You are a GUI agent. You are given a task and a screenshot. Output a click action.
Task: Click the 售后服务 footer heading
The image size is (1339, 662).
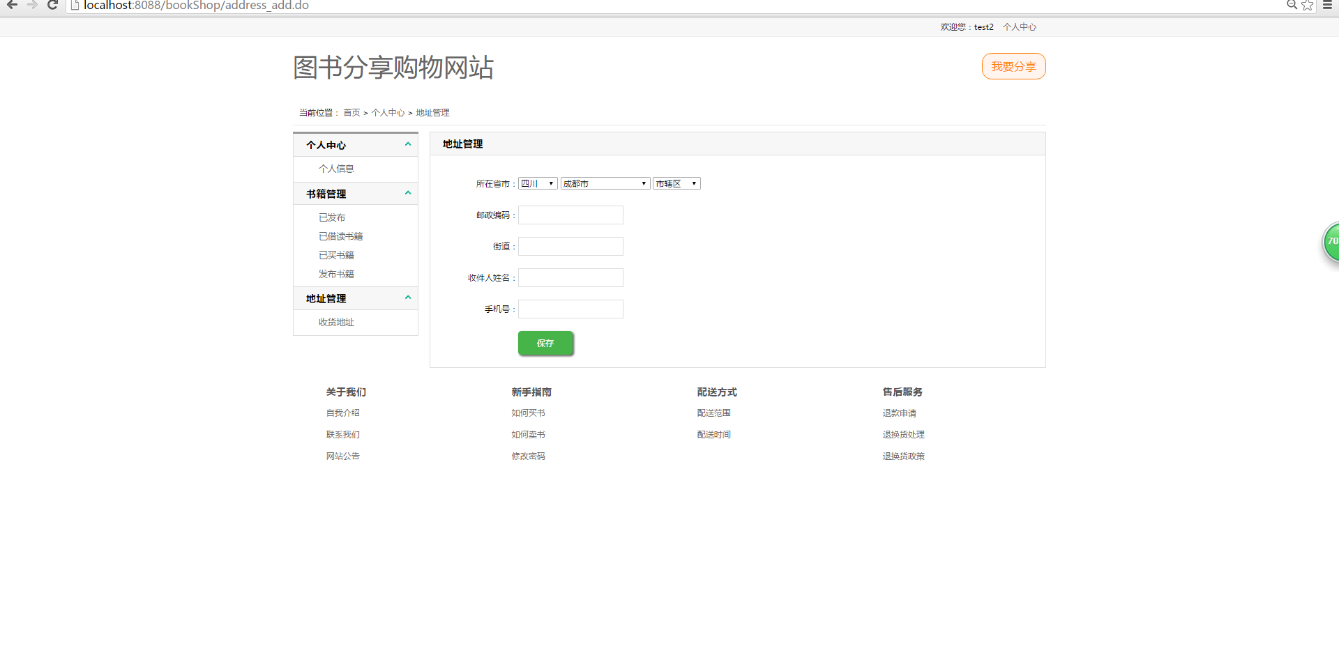click(x=902, y=392)
